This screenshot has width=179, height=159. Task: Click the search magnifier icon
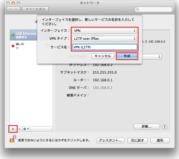click(137, 9)
